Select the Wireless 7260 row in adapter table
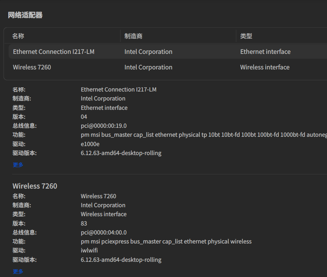The height and width of the screenshot is (277, 327). [168, 67]
